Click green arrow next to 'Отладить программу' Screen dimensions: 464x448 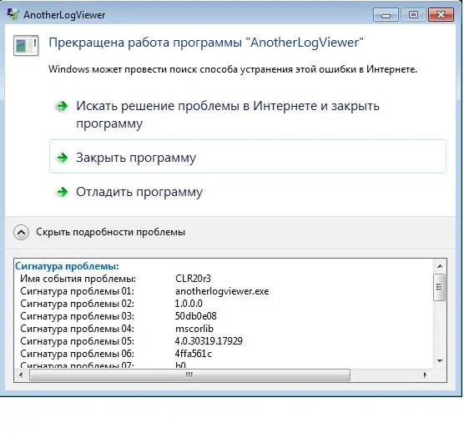[62, 192]
